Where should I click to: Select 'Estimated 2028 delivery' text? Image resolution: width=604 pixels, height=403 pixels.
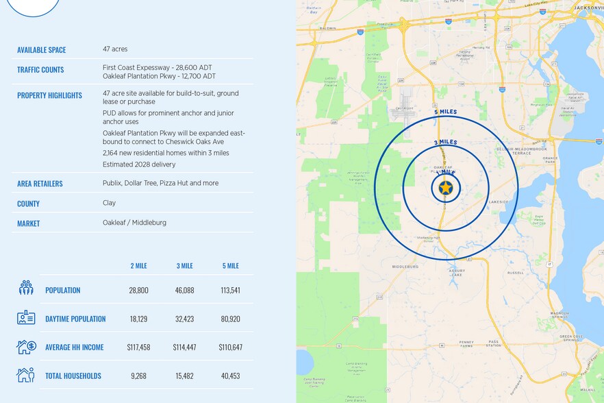click(x=139, y=164)
